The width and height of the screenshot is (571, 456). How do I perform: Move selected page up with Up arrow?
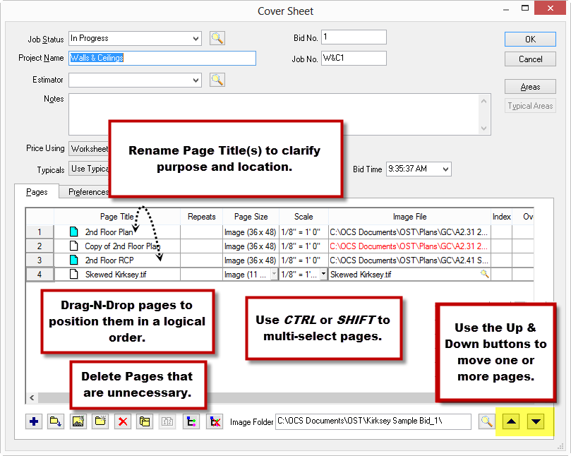[x=511, y=421]
